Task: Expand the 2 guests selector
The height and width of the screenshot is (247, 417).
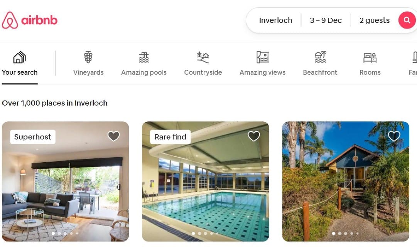Action: (375, 20)
